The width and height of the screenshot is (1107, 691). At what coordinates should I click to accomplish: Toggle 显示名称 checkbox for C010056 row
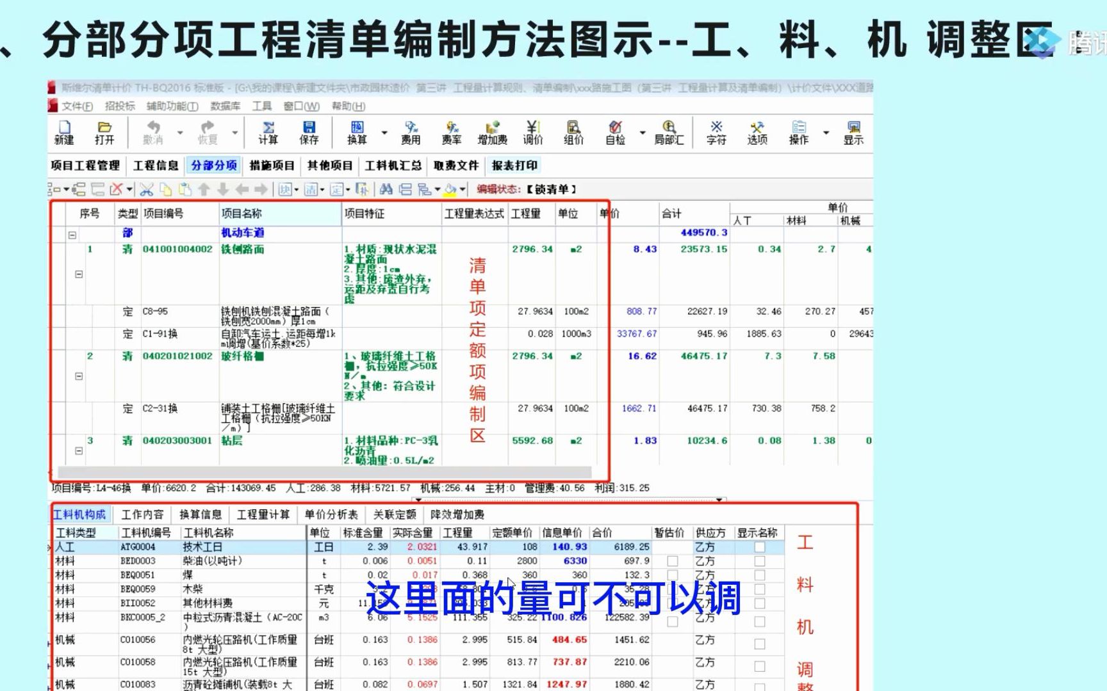(x=760, y=644)
